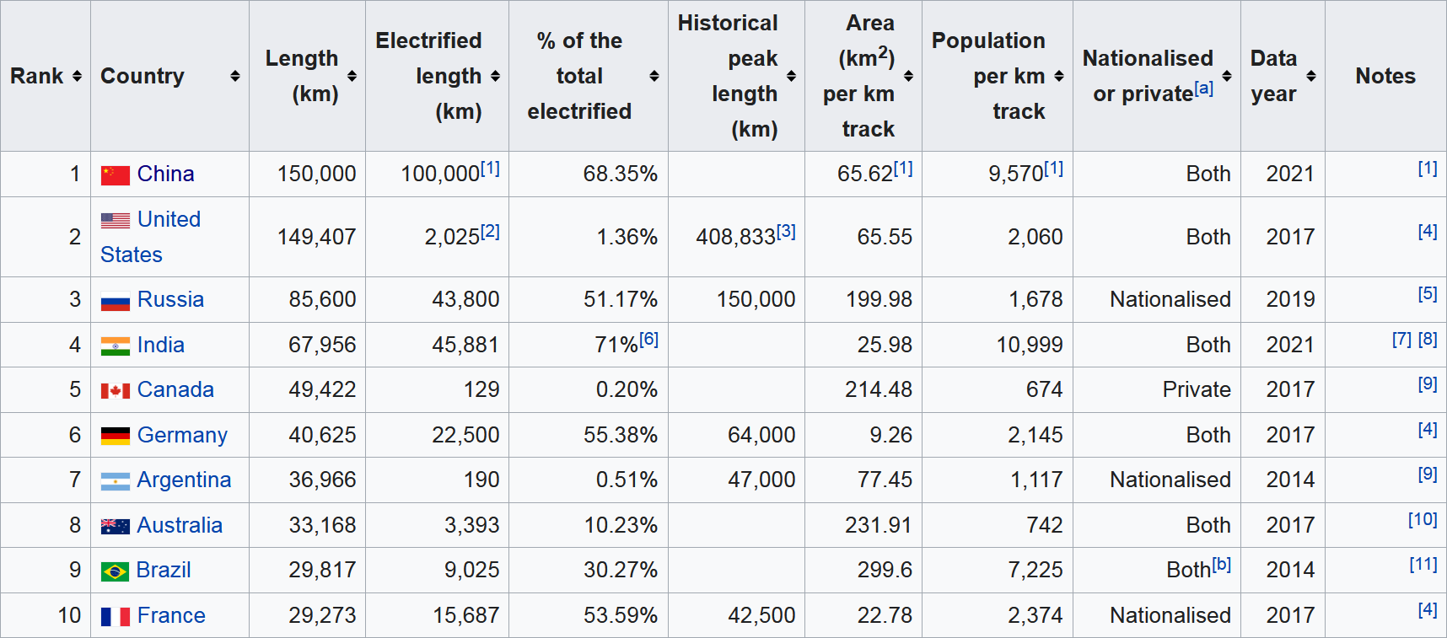This screenshot has width=1447, height=638.
Task: Open the France country link
Action: (171, 615)
